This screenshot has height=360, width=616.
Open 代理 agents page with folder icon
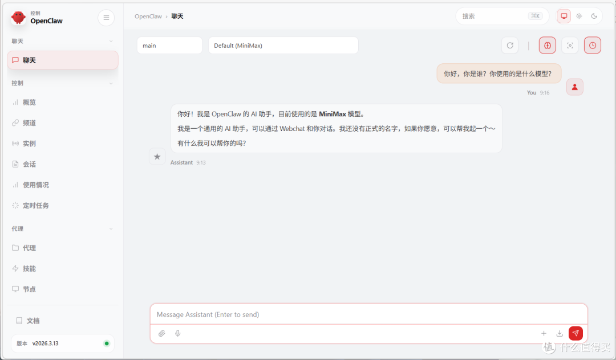[x=63, y=248]
